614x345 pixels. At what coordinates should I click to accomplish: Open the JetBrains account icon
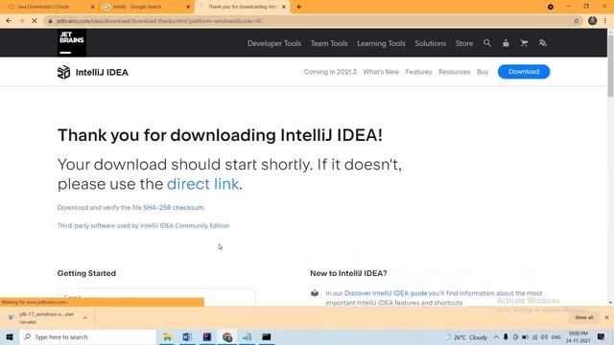click(506, 43)
